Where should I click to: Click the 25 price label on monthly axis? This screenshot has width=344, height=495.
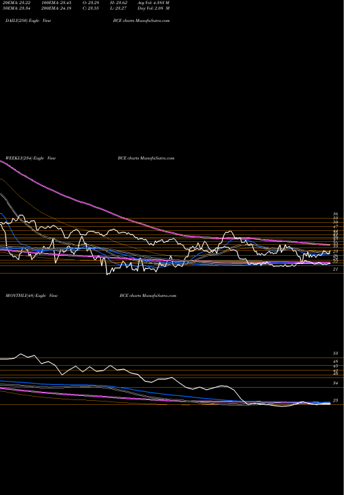(336, 400)
